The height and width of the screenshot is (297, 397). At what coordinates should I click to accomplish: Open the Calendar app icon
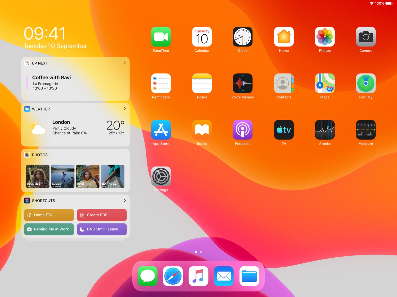tap(202, 37)
